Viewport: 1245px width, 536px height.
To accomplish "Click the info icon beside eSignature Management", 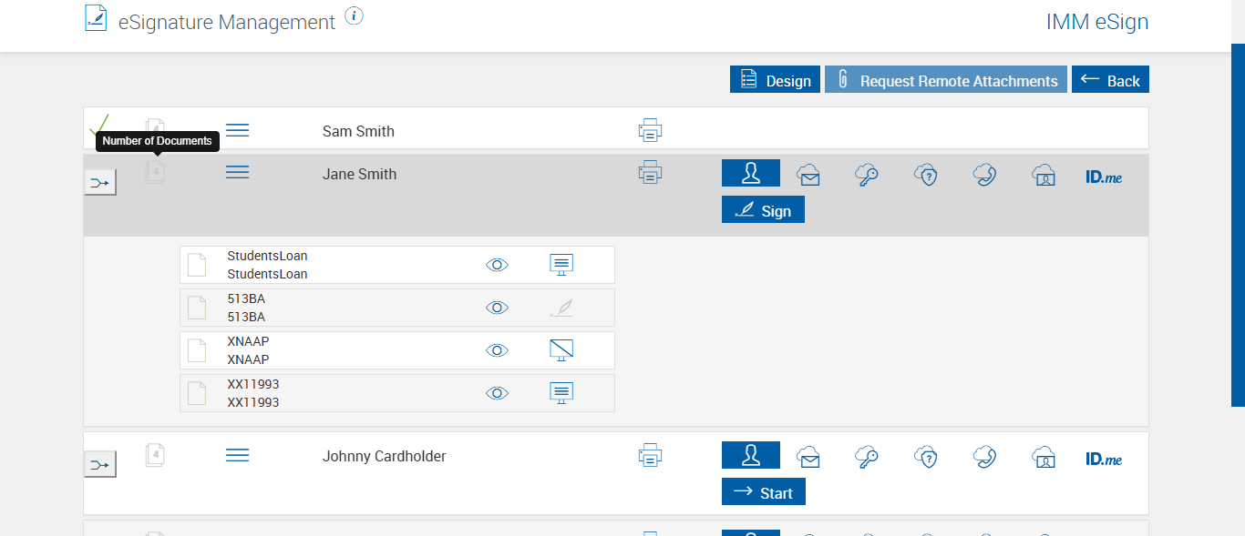I will click(x=355, y=16).
